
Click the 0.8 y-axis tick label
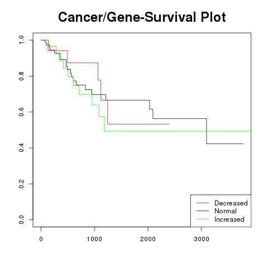pyautogui.click(x=21, y=76)
